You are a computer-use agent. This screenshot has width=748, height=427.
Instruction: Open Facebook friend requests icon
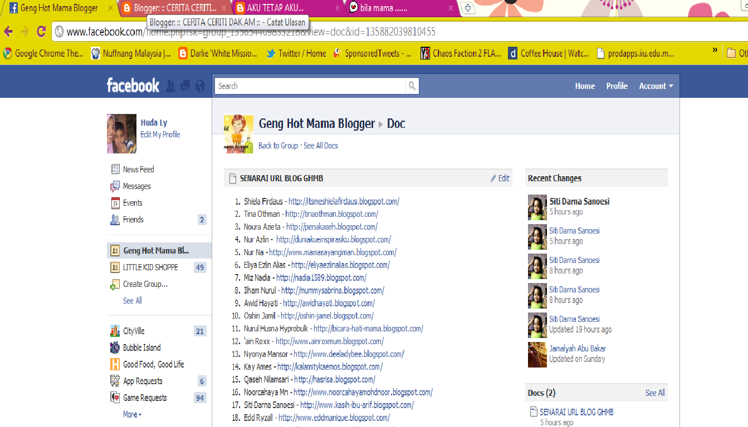(171, 86)
